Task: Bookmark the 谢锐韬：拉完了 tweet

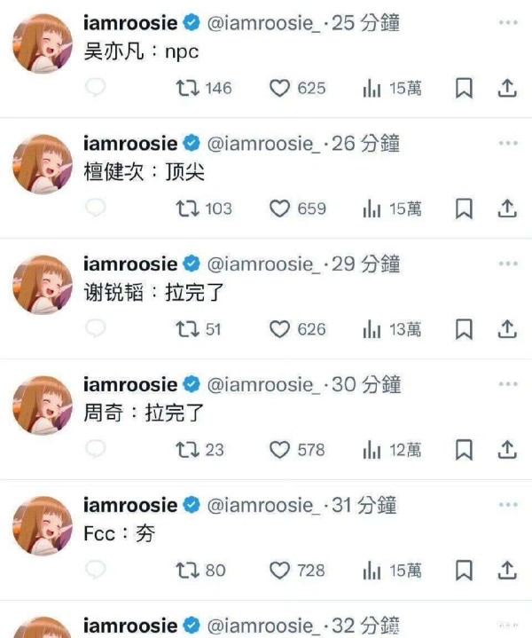Action: tap(464, 329)
